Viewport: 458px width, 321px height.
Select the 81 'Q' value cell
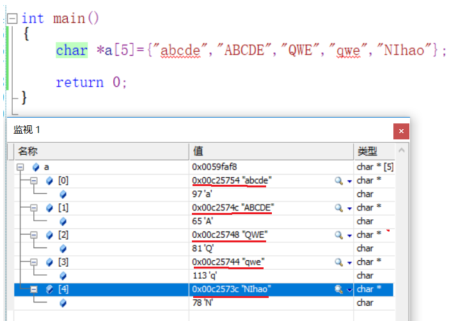pyautogui.click(x=272, y=249)
